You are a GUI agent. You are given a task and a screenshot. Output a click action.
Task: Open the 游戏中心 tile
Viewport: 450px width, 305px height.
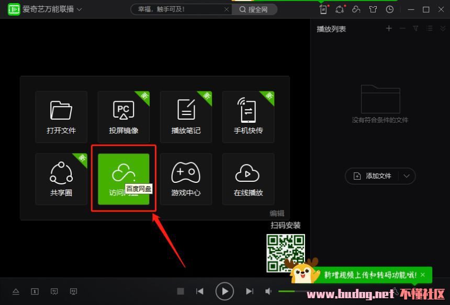pos(186,179)
